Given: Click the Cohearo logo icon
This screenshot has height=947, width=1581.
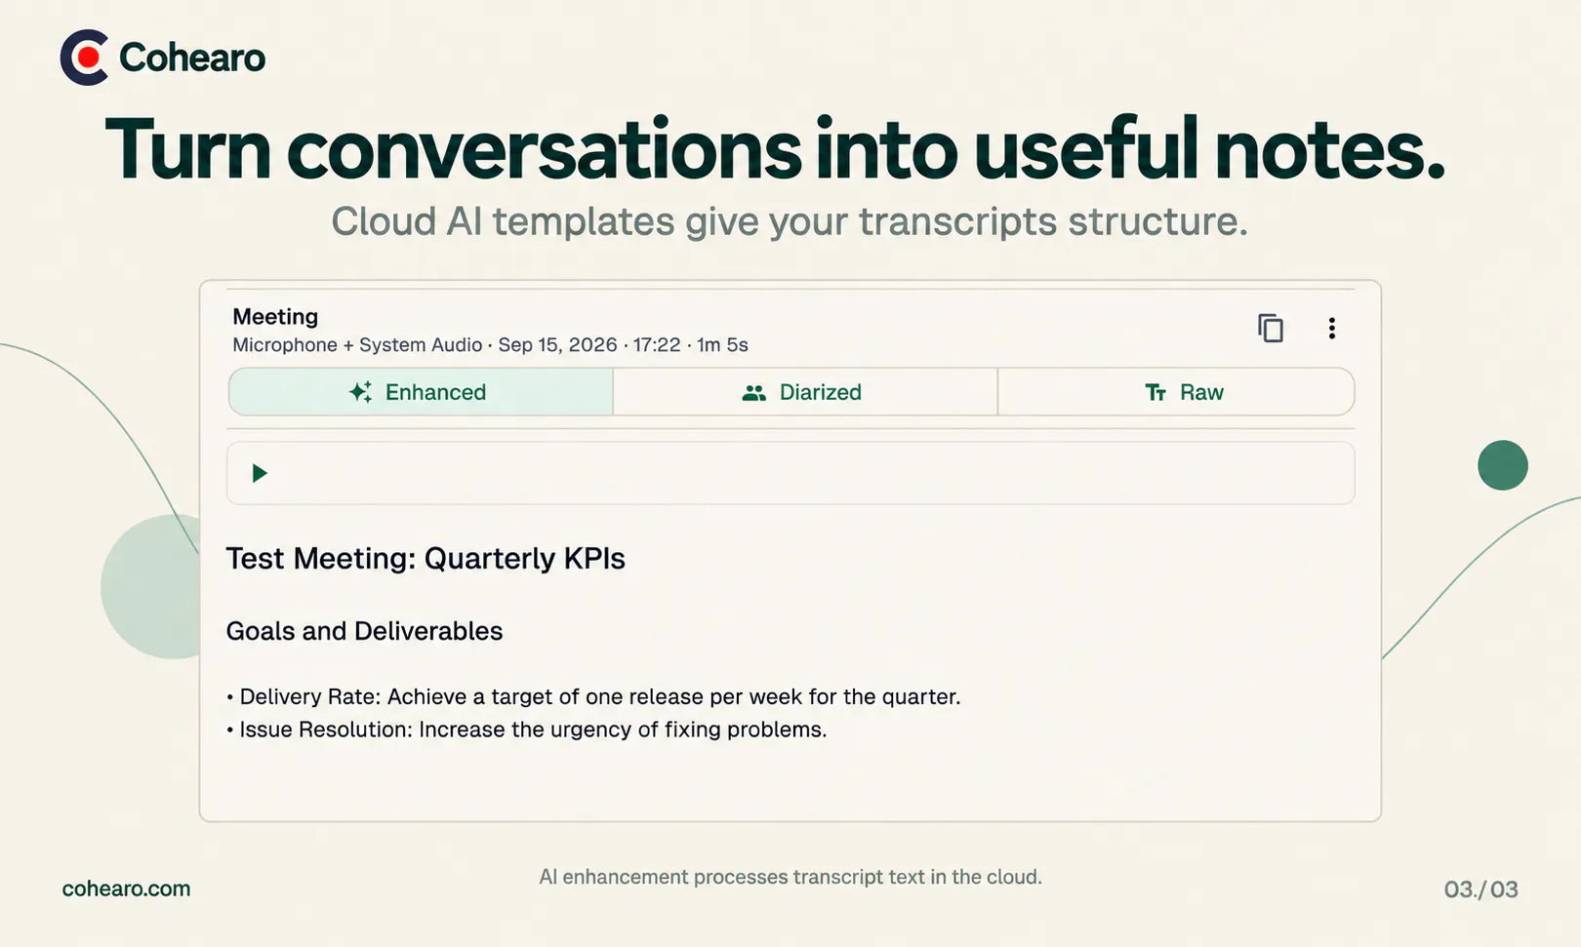Looking at the screenshot, I should (x=85, y=58).
